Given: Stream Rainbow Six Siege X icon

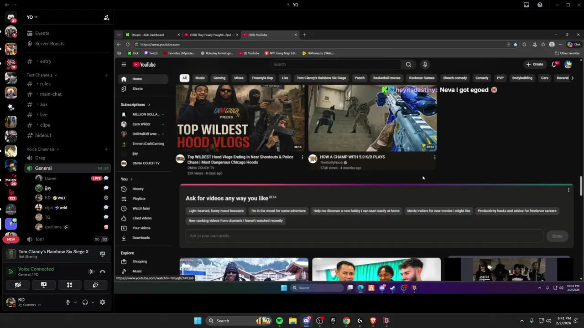Looking at the screenshot, I should (x=103, y=254).
